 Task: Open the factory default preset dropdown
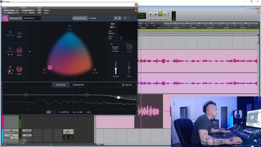coord(28,10)
